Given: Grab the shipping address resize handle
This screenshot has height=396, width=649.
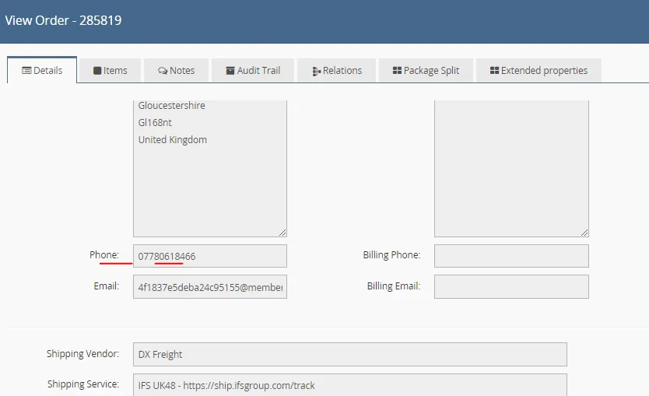Looking at the screenshot, I should tap(282, 233).
